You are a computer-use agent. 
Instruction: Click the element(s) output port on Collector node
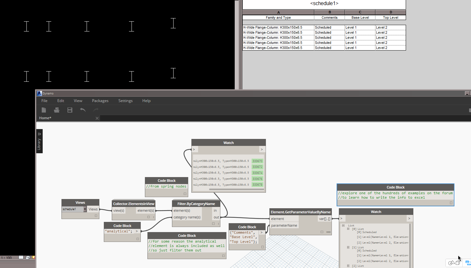tap(146, 210)
